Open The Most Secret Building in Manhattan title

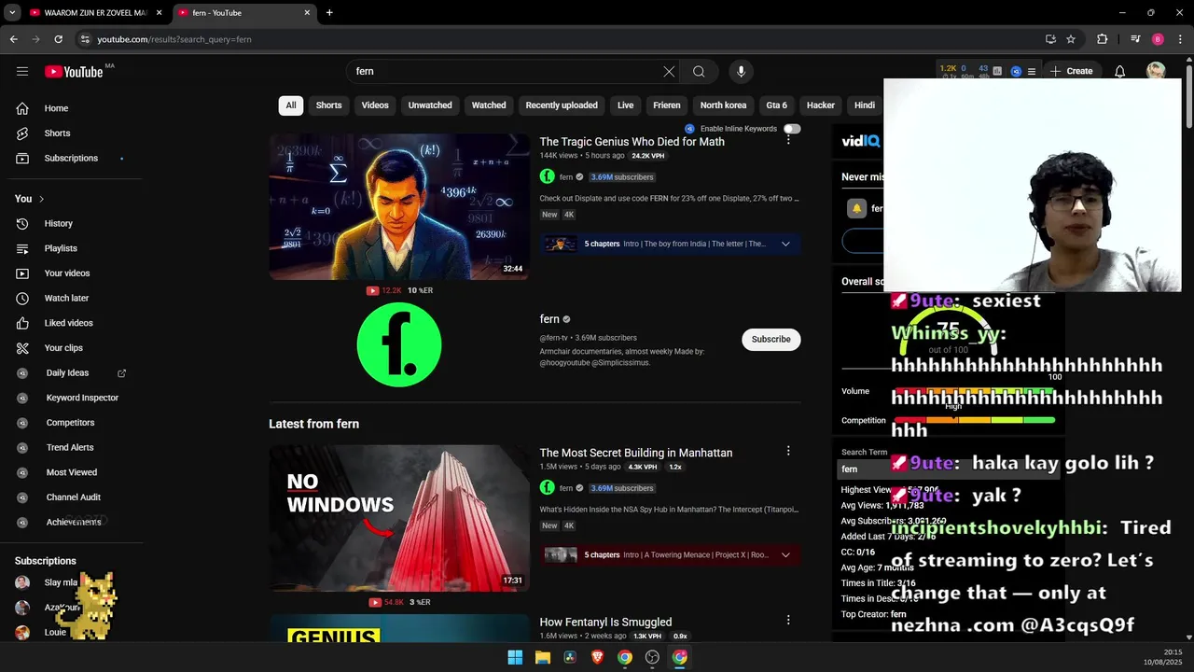point(636,453)
